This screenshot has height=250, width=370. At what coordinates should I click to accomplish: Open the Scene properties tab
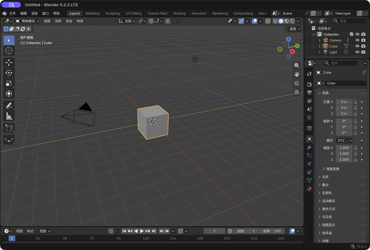(x=310, y=109)
